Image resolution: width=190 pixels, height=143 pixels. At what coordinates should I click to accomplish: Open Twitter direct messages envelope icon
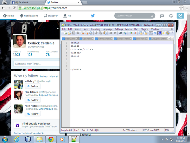162,16
